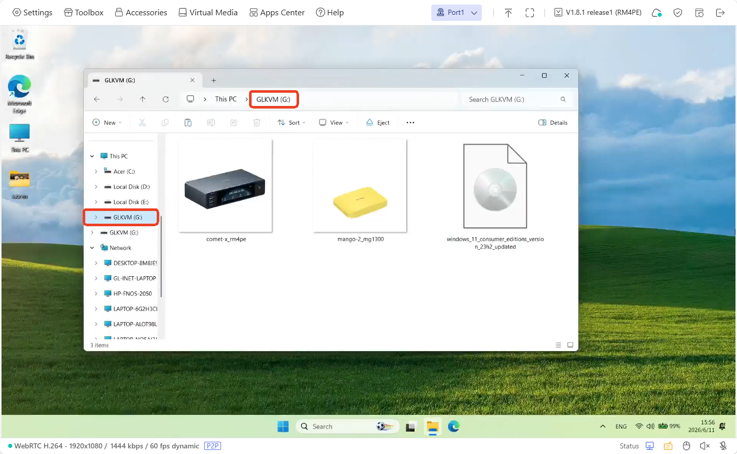
Task: Click the logout icon in the top bar
Action: click(720, 13)
